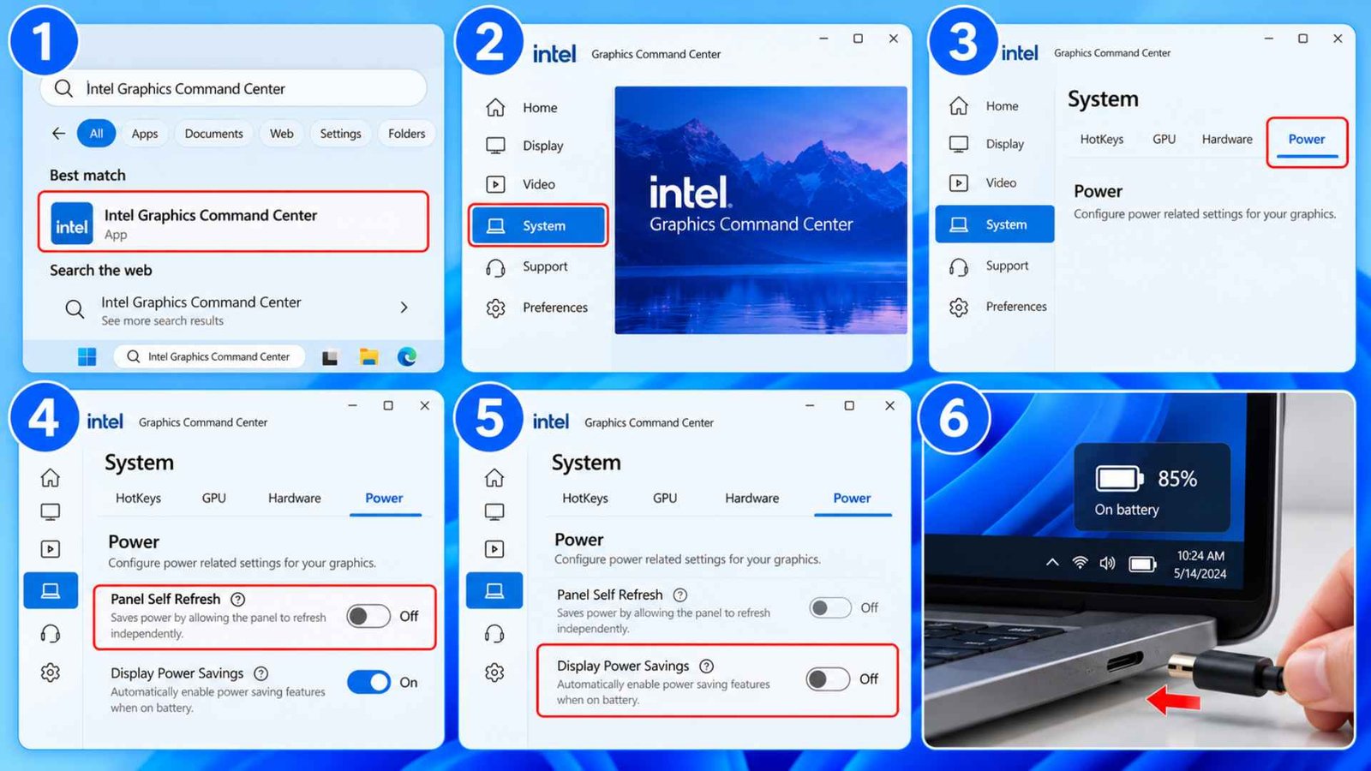Toggle Panel Self Refresh switch in panel 5
Viewport: 1371px width, 771px height.
point(829,607)
